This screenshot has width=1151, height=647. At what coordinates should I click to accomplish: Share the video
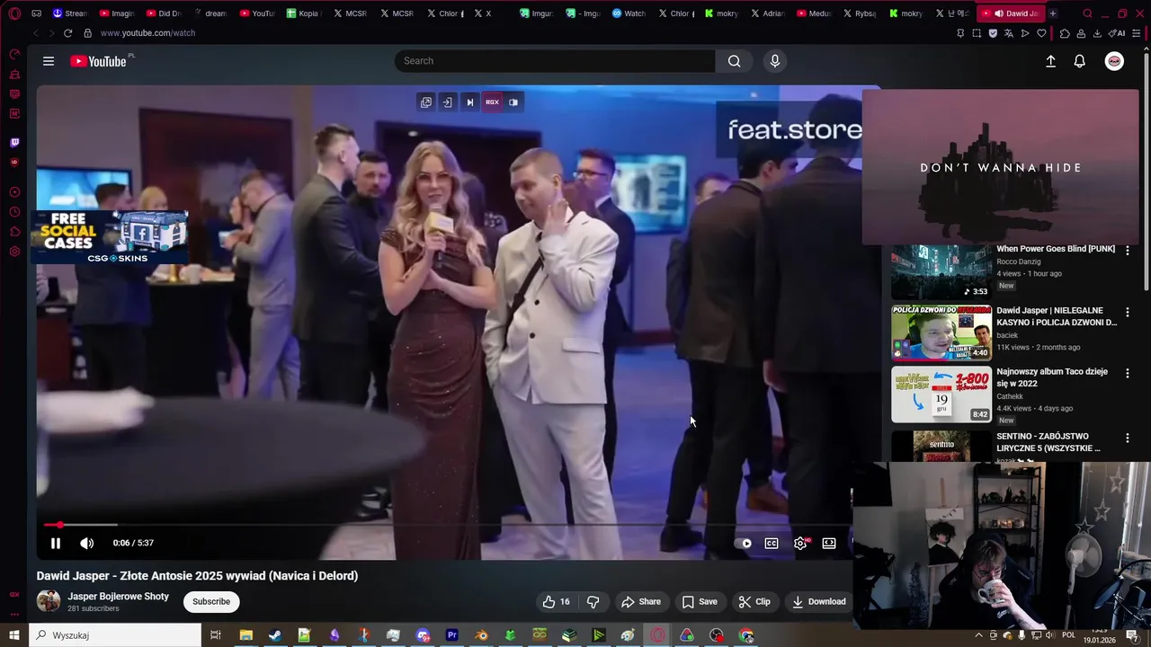click(x=641, y=602)
